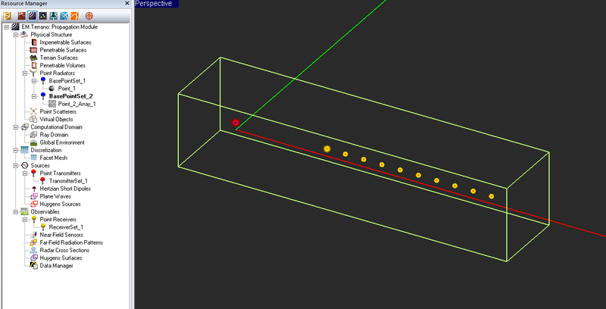Click the bold BasePointSet_2 label
This screenshot has width=606, height=309.
point(70,96)
